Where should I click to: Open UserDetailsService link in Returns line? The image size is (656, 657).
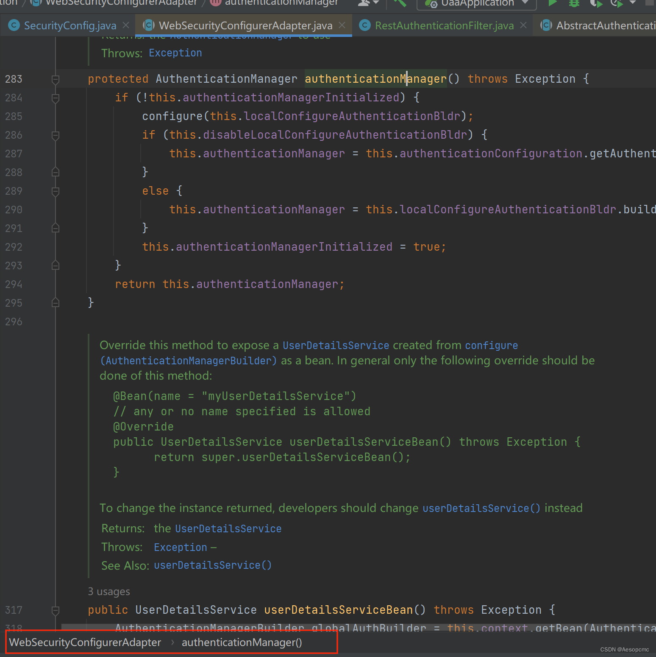228,528
